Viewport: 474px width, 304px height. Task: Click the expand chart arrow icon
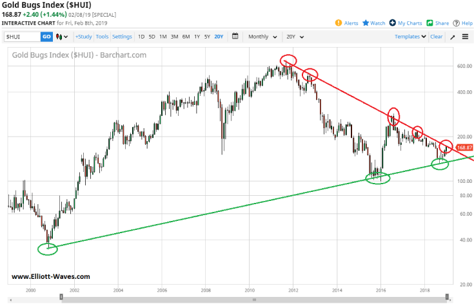(453, 37)
